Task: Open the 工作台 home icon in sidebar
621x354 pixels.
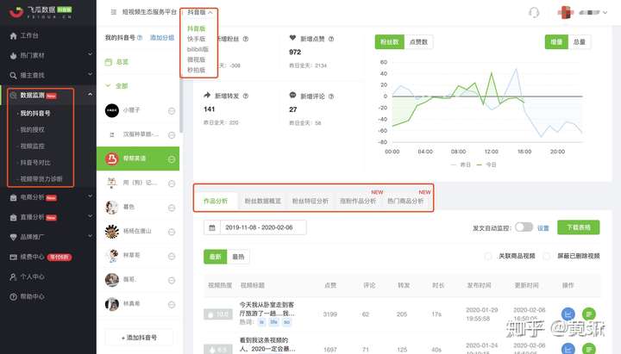Action: pos(14,36)
